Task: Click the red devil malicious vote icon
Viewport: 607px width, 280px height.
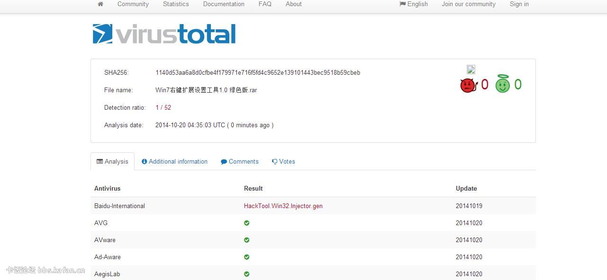Action: pos(468,85)
